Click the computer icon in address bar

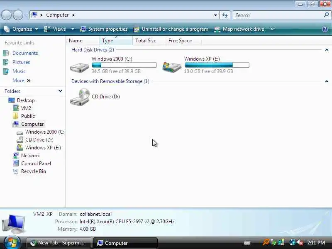click(x=34, y=15)
